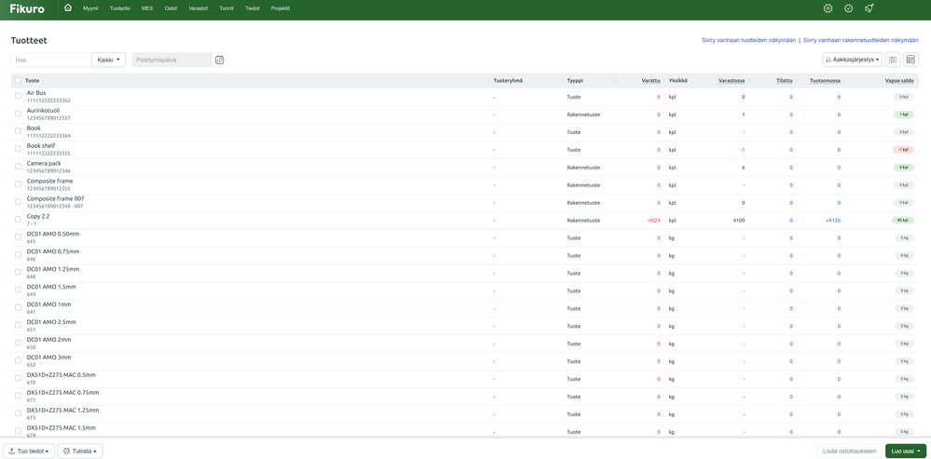
Task: Open the calendar date picker icon
Action: 219,60
